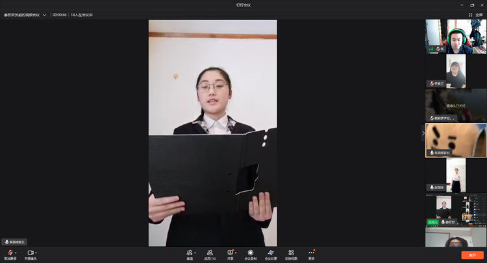Select the host thumbnail with shared screen

456,210
